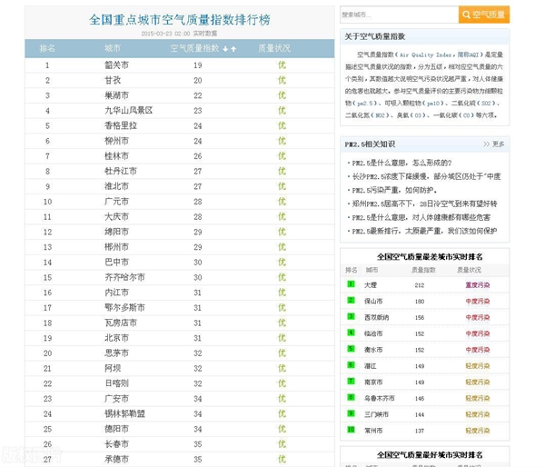Open 北京市 entry in ranking table
The width and height of the screenshot is (545, 467).
coord(117,338)
